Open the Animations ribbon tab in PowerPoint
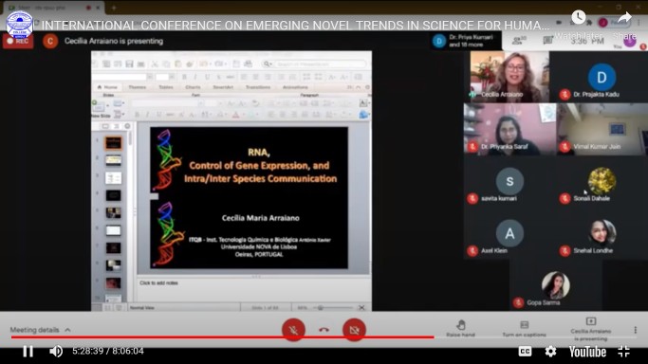Screen dimensions: 648x364 coord(295,87)
